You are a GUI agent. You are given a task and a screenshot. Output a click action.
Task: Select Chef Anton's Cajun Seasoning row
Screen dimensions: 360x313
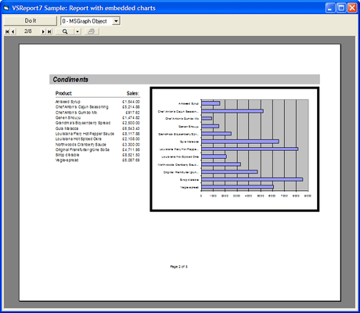point(98,107)
